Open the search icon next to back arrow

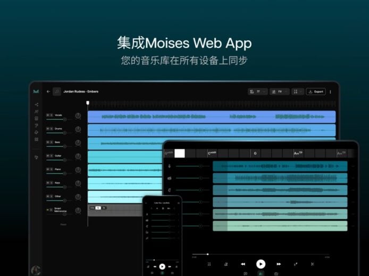pos(57,91)
